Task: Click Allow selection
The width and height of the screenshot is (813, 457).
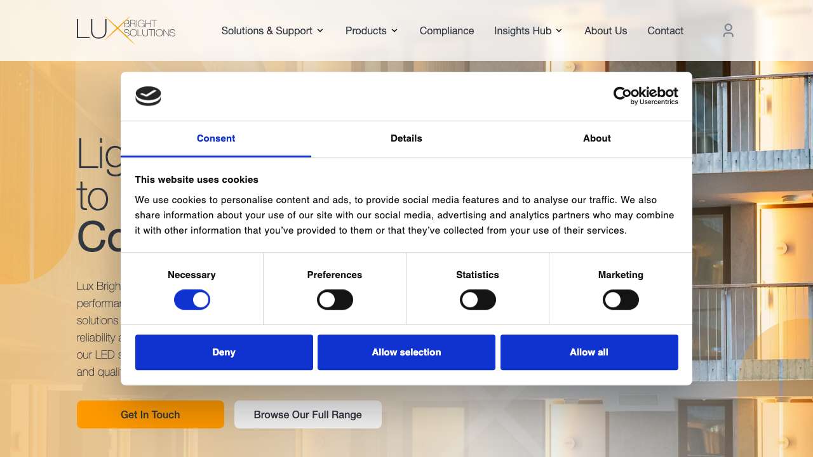Action: point(406,352)
